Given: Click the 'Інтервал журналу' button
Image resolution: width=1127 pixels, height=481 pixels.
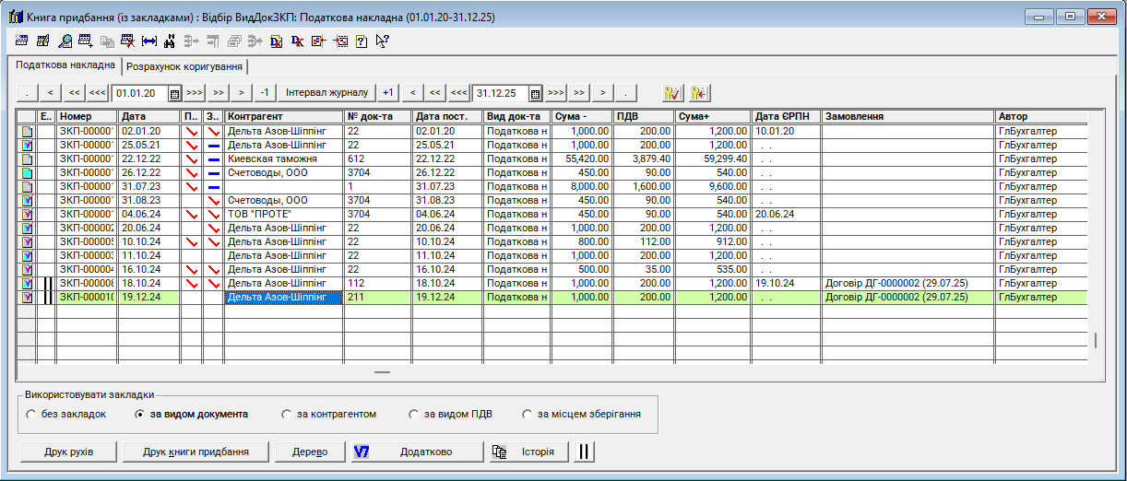Looking at the screenshot, I should [326, 93].
